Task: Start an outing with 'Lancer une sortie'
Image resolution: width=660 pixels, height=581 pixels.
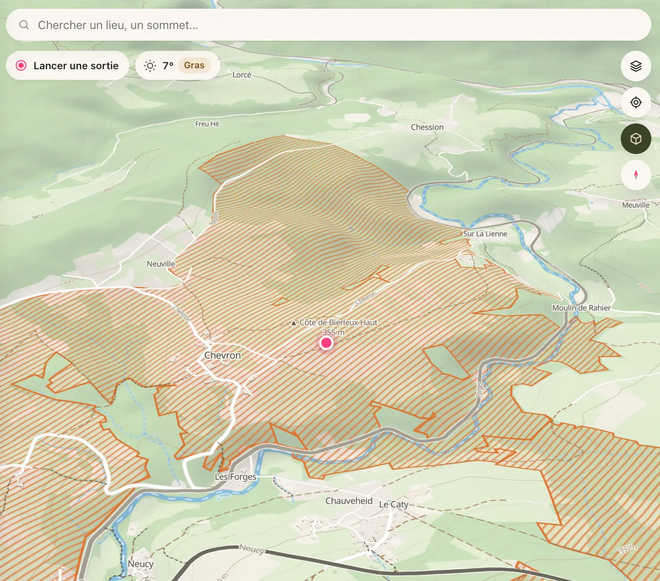Action: 67,65
